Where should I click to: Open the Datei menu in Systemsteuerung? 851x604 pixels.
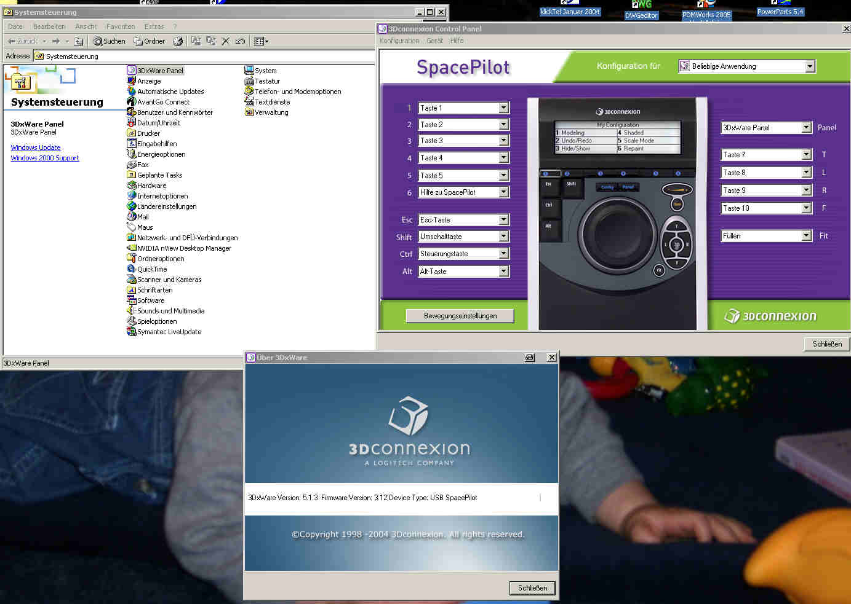tap(16, 26)
